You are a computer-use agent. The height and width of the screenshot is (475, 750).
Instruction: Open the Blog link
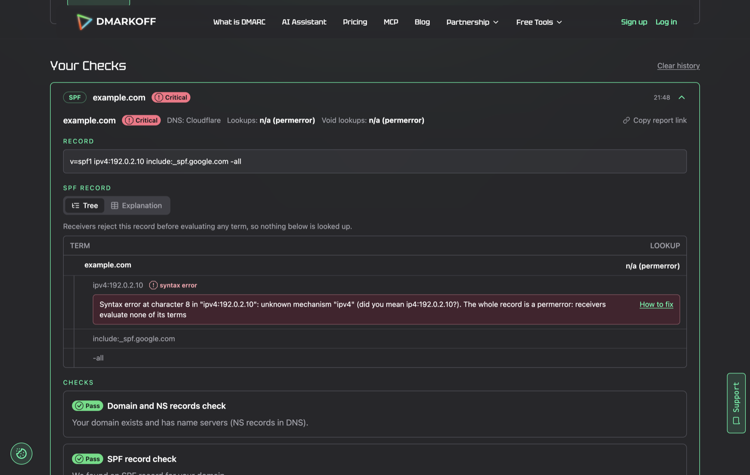[422, 22]
